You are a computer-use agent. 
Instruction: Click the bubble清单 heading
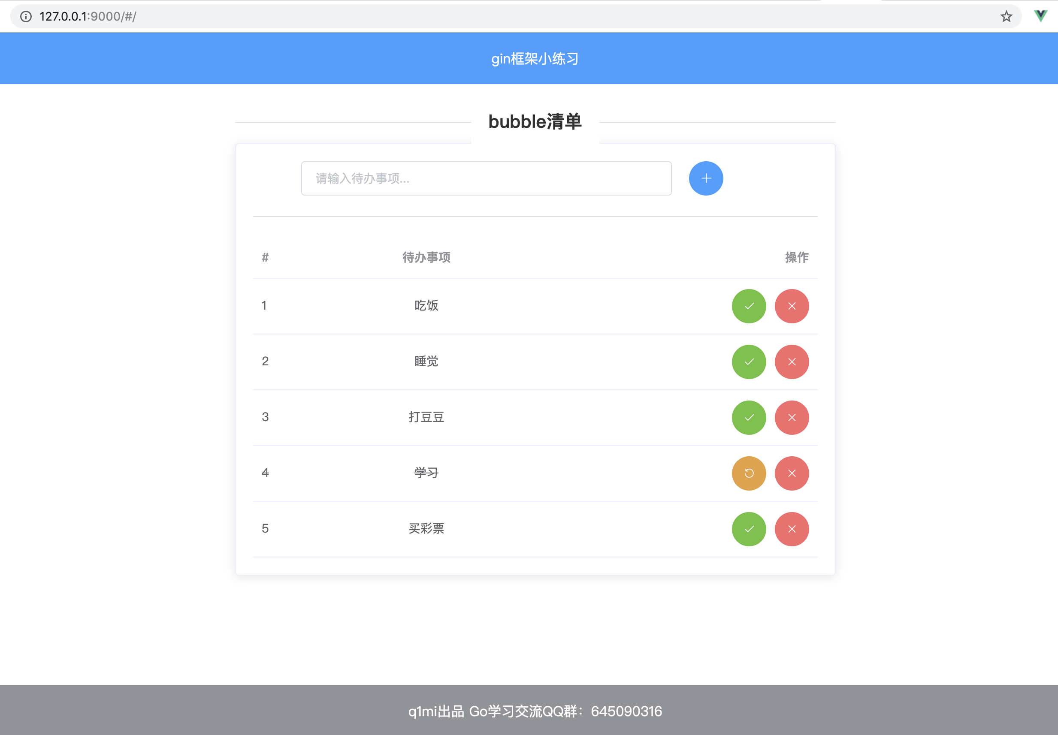click(535, 122)
